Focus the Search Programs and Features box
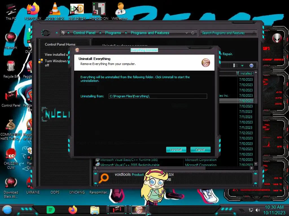This screenshot has width=289, height=216. click(x=228, y=33)
